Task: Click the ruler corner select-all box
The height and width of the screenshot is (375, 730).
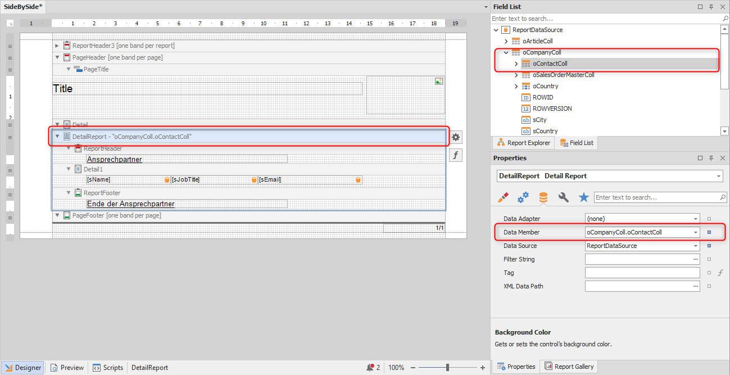Action: coord(10,24)
